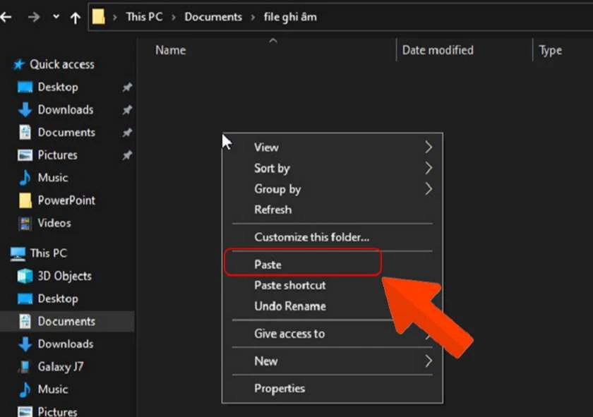This screenshot has height=417, width=593.
Task: Click Quick access Documents page icon
Action: click(25, 133)
